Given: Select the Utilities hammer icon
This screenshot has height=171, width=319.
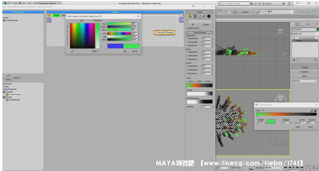Looking at the screenshot, I should (x=317, y=25).
